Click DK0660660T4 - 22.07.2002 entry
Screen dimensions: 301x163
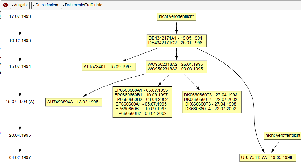pos(211,99)
